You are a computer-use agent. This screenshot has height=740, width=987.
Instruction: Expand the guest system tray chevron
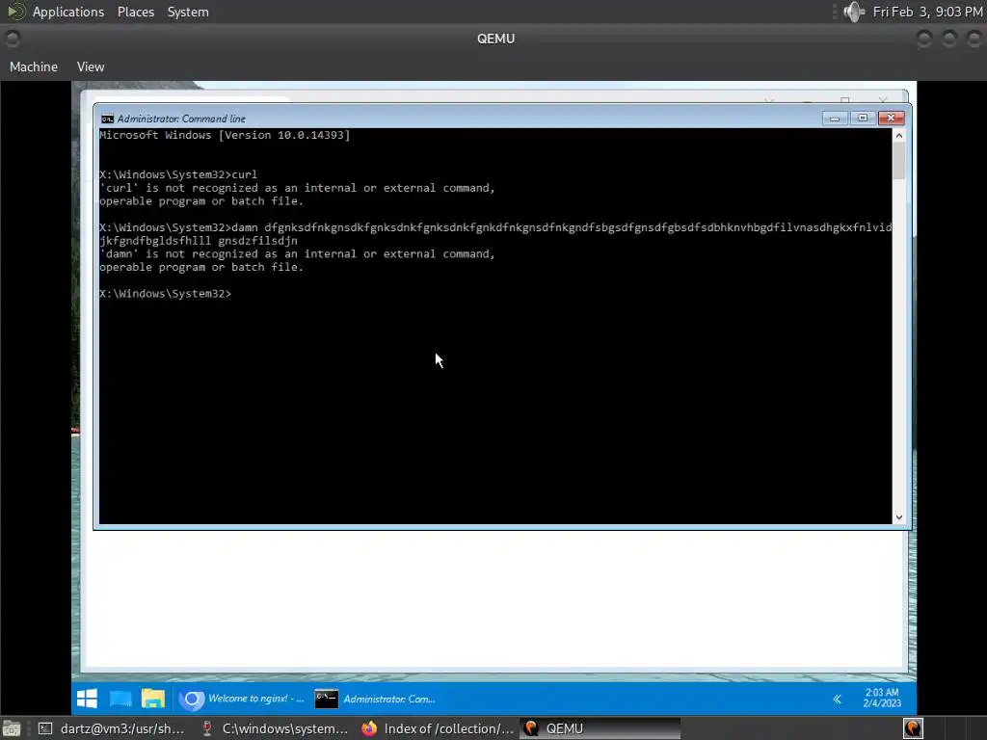coord(838,700)
